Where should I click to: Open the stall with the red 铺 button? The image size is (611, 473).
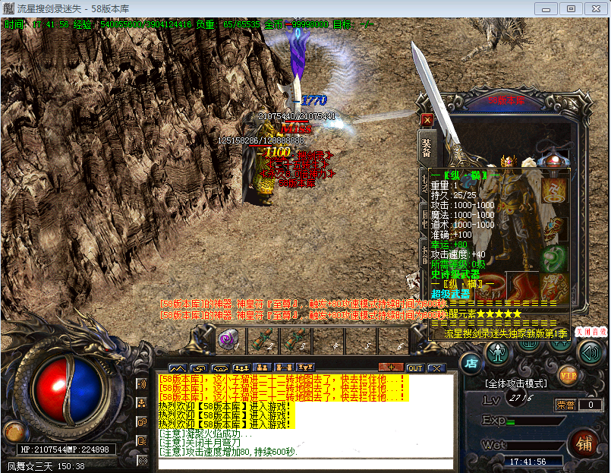584,445
